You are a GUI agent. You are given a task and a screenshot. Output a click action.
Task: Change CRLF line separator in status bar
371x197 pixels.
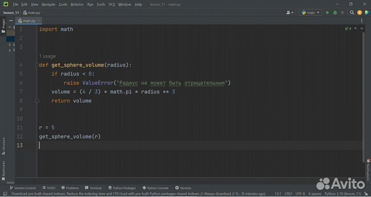pyautogui.click(x=288, y=194)
